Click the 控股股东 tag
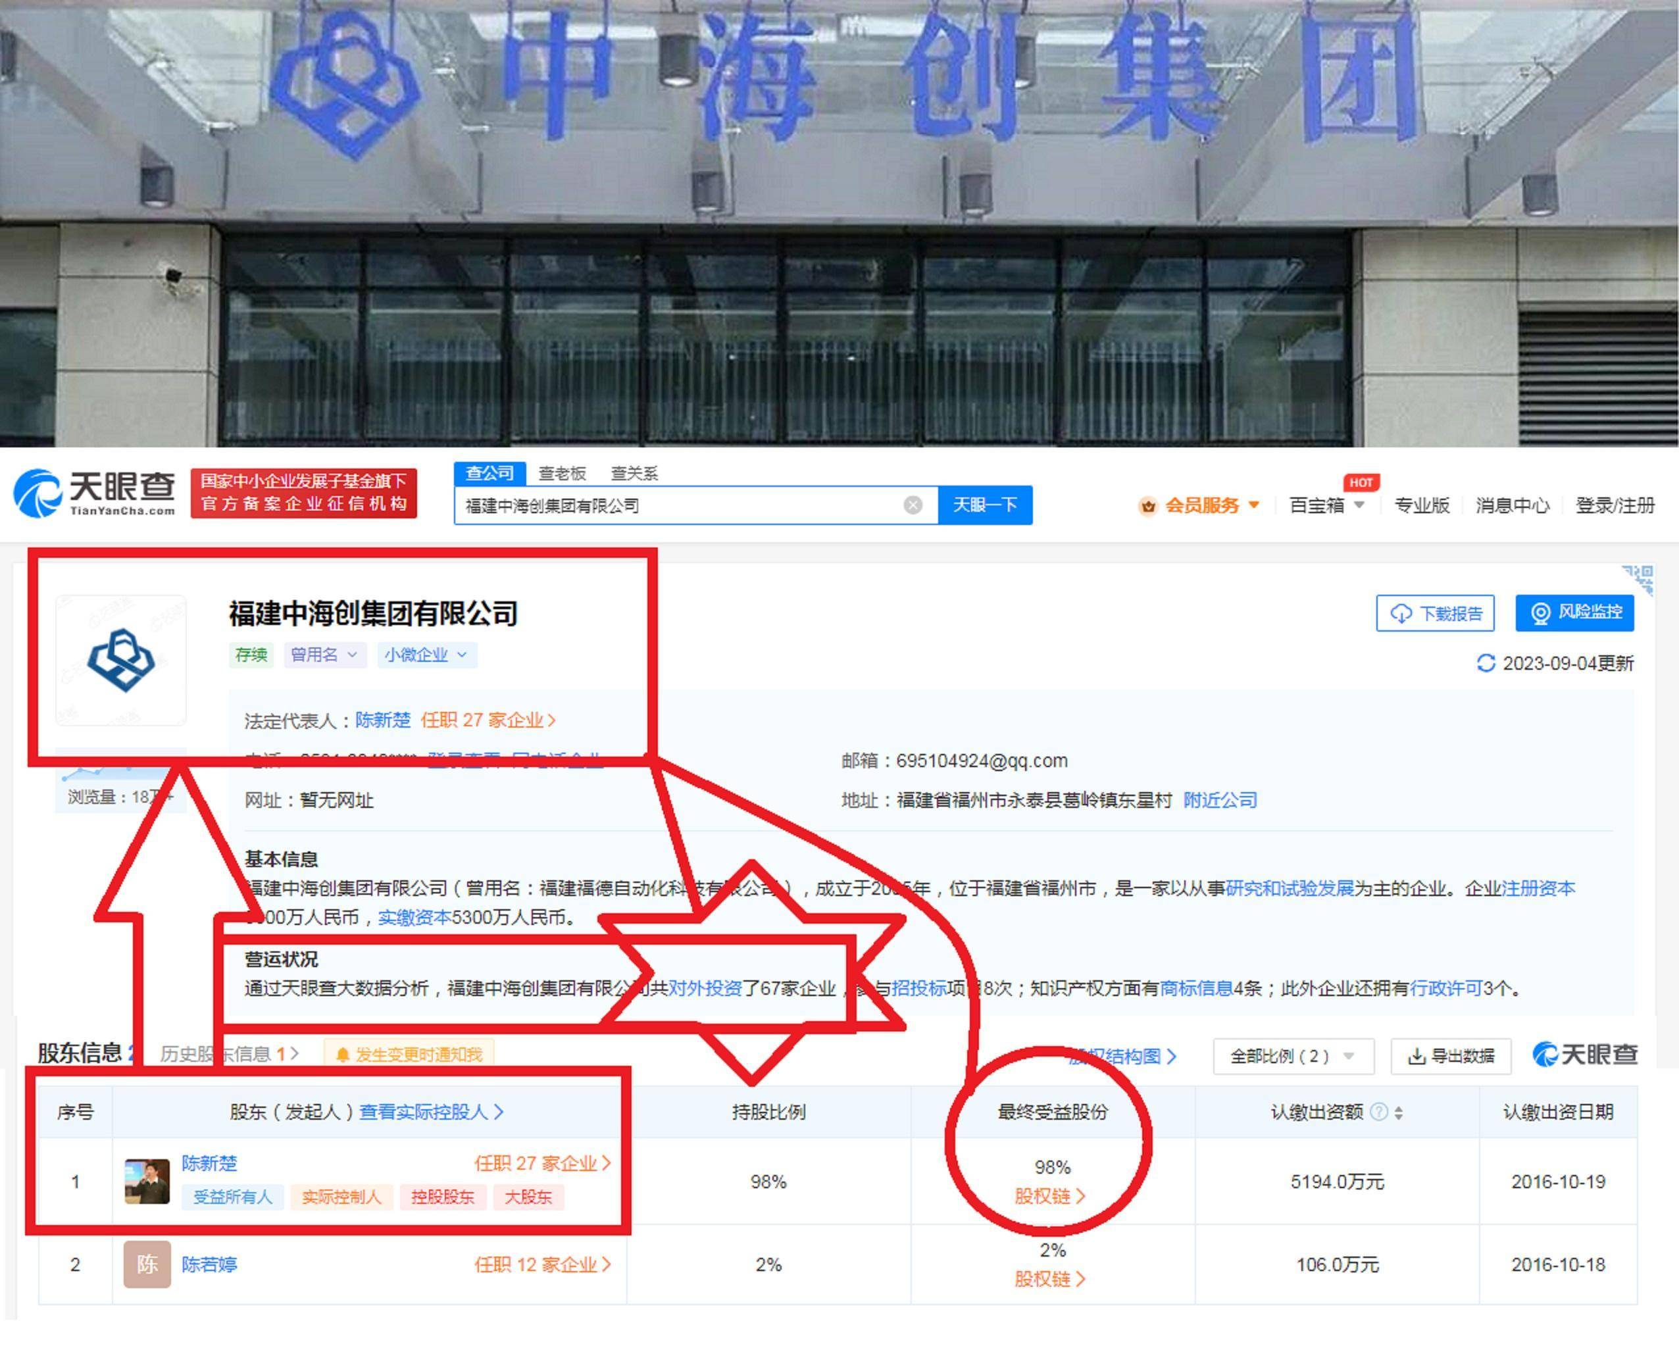 click(442, 1197)
